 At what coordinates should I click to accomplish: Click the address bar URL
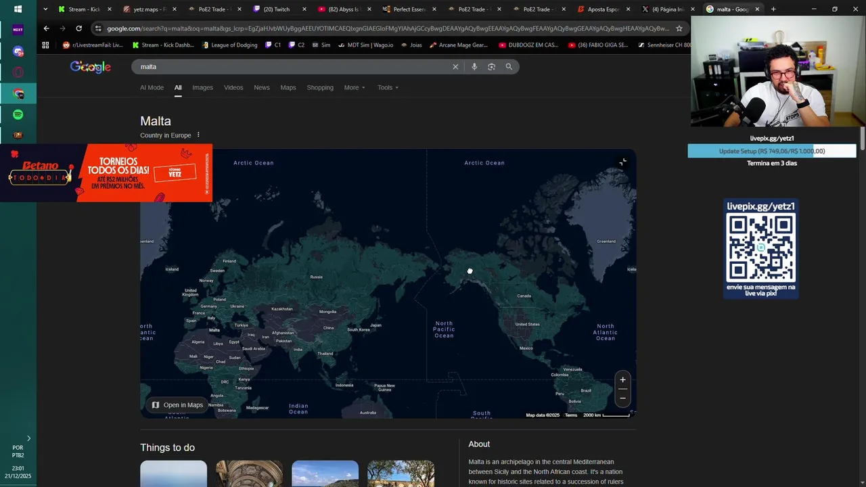[x=388, y=28]
